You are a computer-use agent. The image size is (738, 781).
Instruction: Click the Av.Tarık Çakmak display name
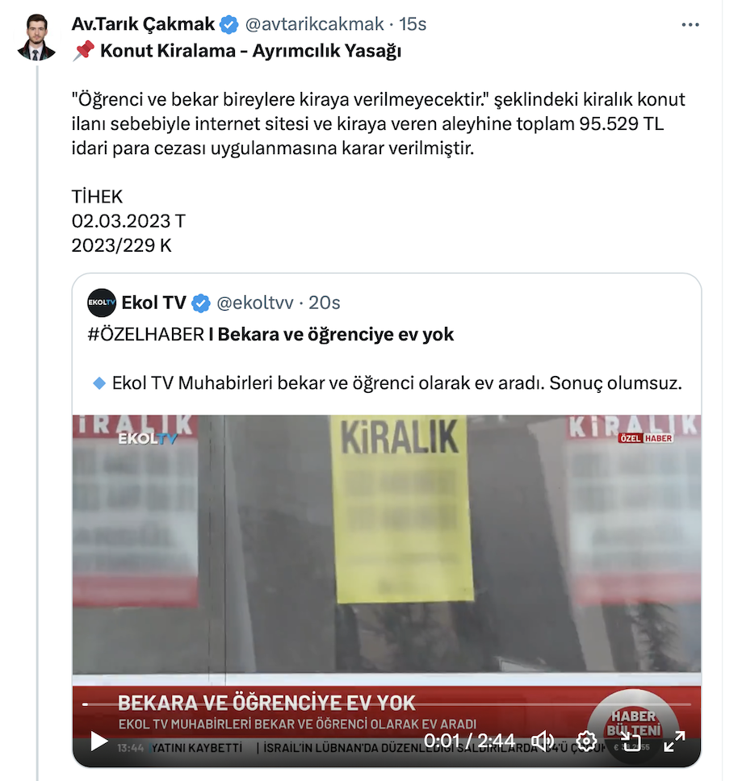143,24
